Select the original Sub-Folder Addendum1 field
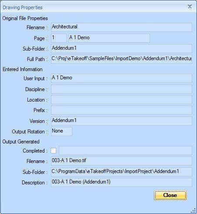The width and height of the screenshot is (197, 214). (122, 48)
